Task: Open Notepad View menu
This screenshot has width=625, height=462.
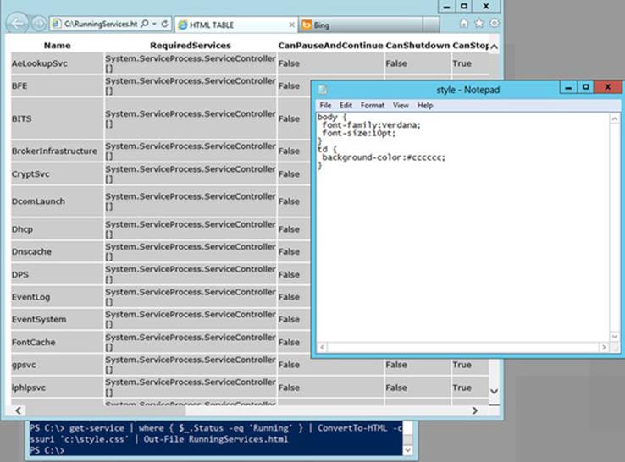Action: coord(401,106)
